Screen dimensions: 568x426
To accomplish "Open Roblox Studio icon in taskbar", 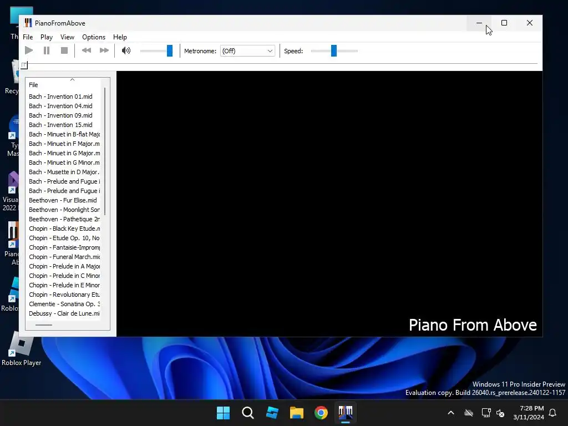I will click(272, 413).
